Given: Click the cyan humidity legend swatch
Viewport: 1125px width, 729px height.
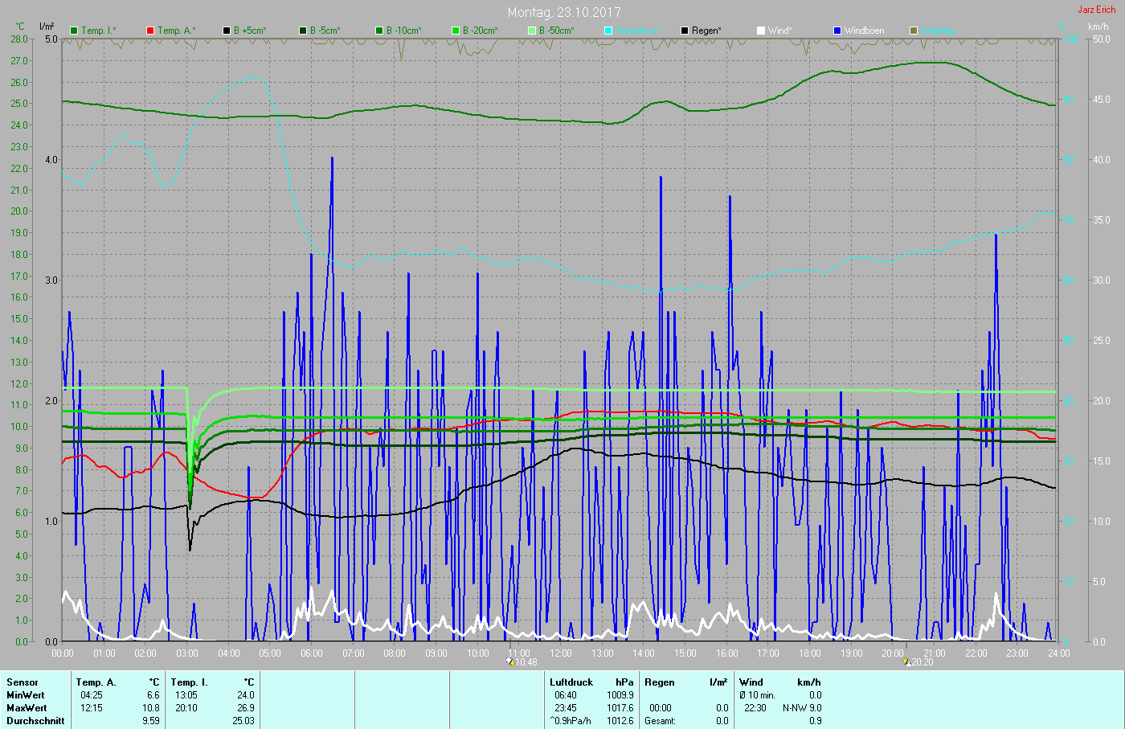Looking at the screenshot, I should (x=608, y=31).
